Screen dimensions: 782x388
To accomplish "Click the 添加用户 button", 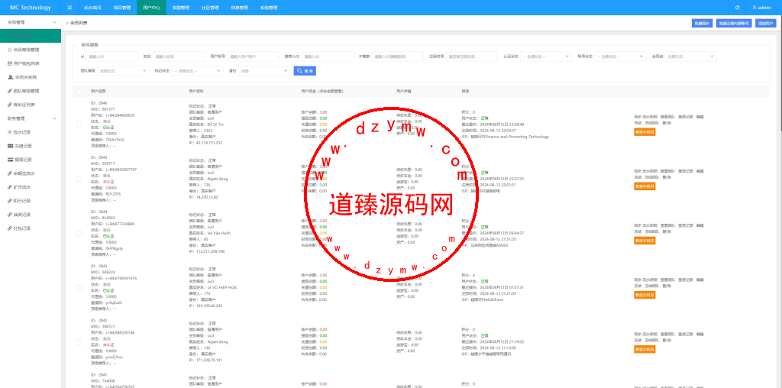I will [x=765, y=23].
